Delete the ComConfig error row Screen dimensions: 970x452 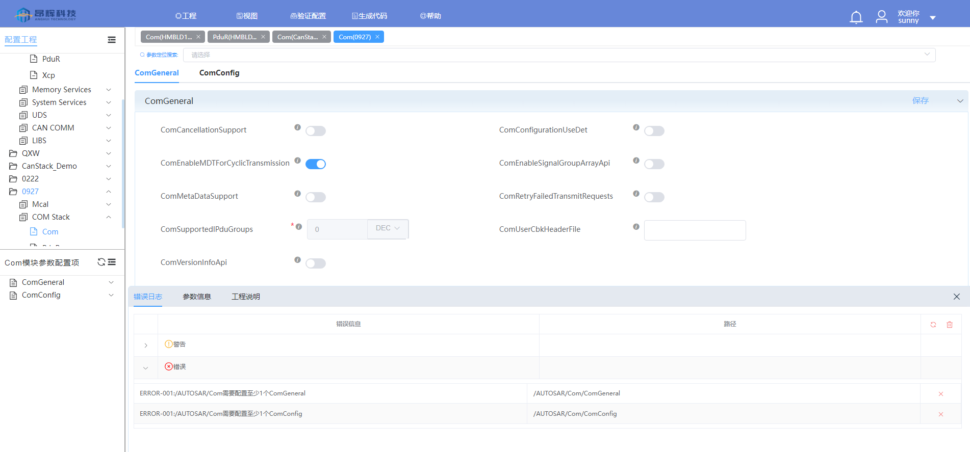pyautogui.click(x=941, y=414)
